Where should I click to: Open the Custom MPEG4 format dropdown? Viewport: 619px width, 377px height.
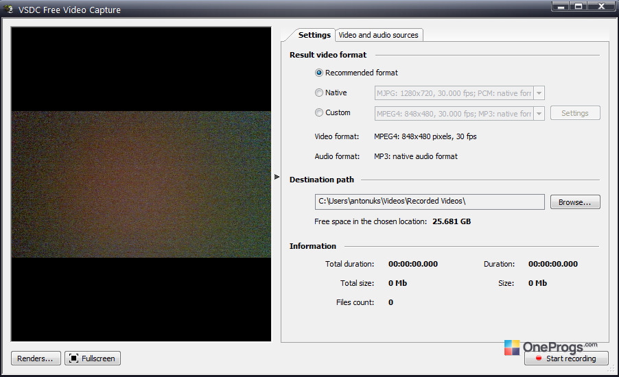click(x=539, y=114)
